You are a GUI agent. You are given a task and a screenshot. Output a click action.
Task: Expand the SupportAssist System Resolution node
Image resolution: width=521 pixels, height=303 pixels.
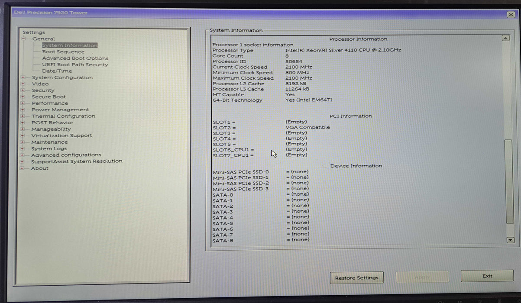tap(22, 161)
